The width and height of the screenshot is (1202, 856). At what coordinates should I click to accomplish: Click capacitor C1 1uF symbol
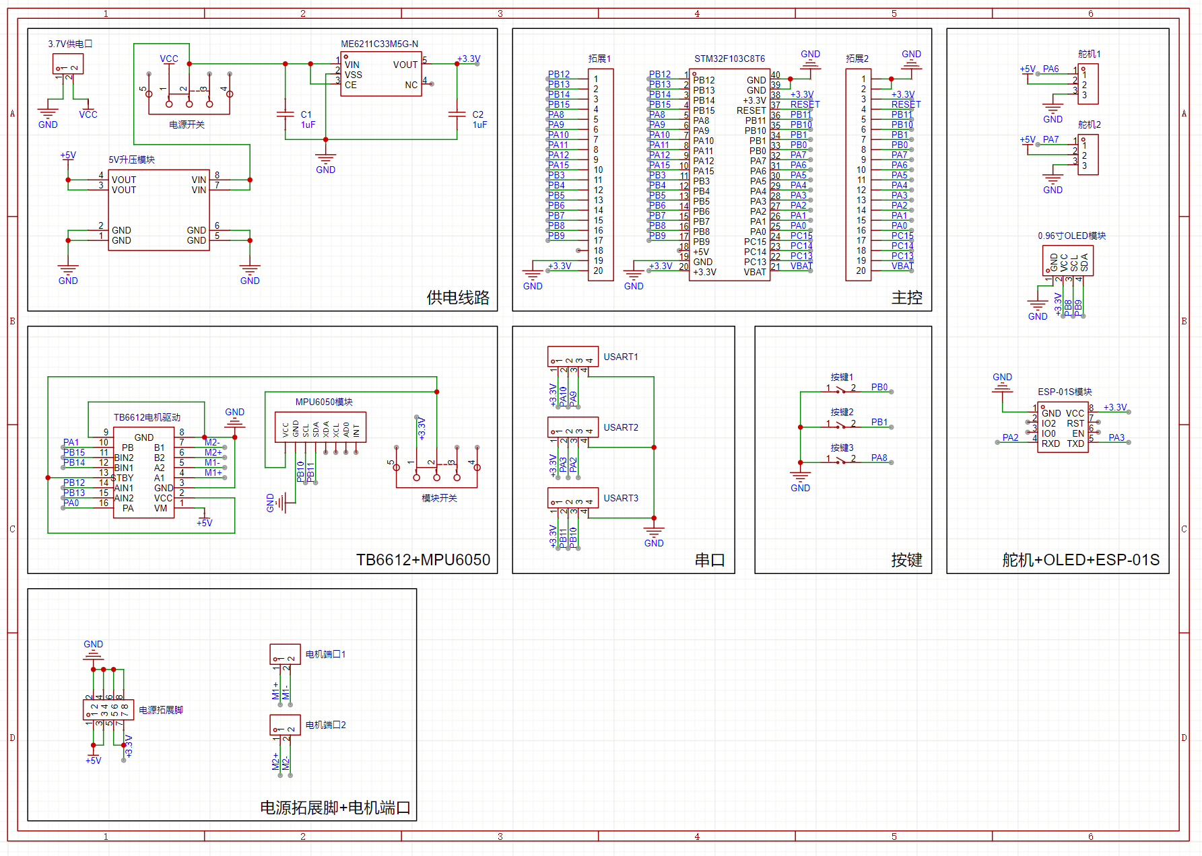pos(286,114)
